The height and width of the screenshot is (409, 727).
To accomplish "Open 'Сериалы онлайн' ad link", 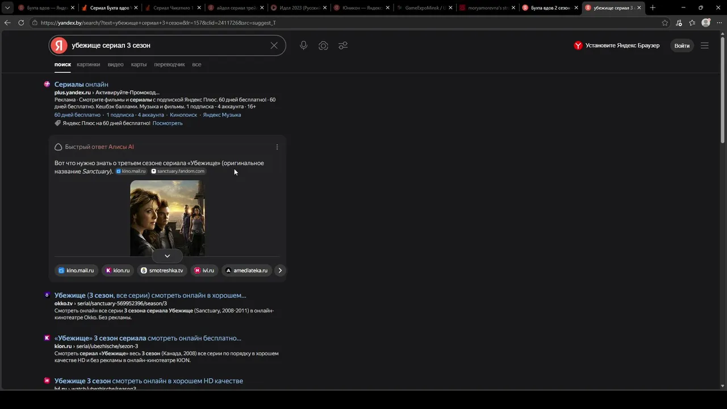I will click(x=81, y=84).
